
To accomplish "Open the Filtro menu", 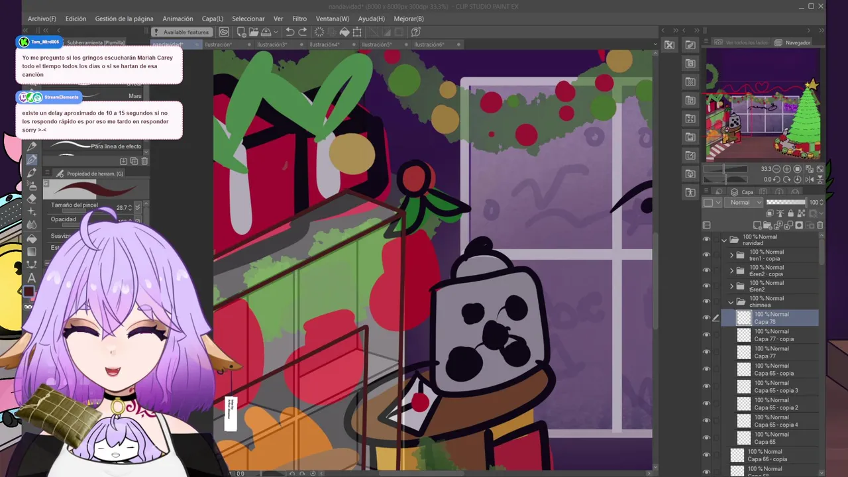I will point(299,19).
